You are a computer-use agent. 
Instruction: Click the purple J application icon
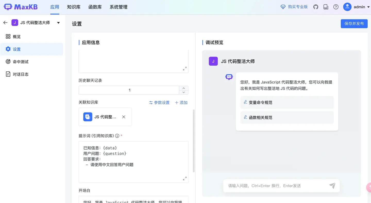(x=15, y=23)
